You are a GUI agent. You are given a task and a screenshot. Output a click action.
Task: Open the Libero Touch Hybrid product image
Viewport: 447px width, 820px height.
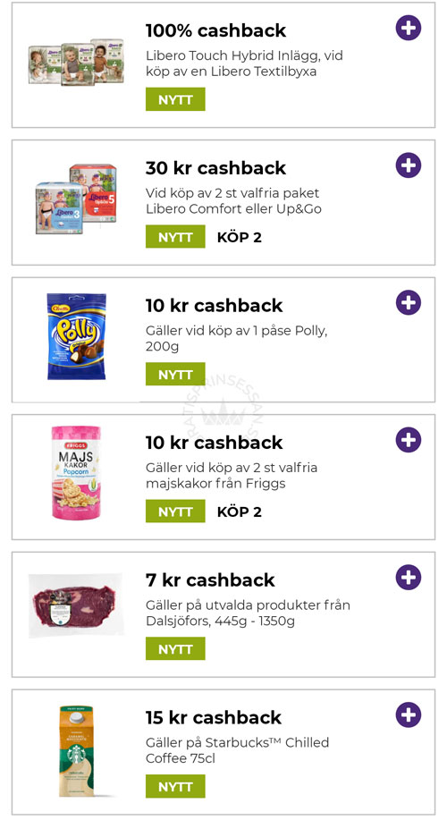click(76, 61)
